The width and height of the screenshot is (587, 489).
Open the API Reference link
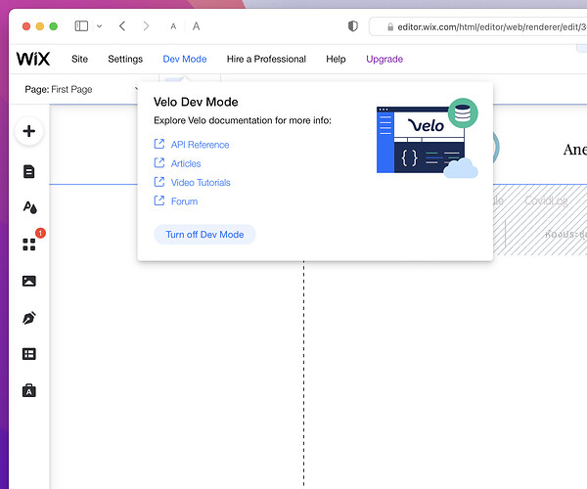(x=200, y=145)
